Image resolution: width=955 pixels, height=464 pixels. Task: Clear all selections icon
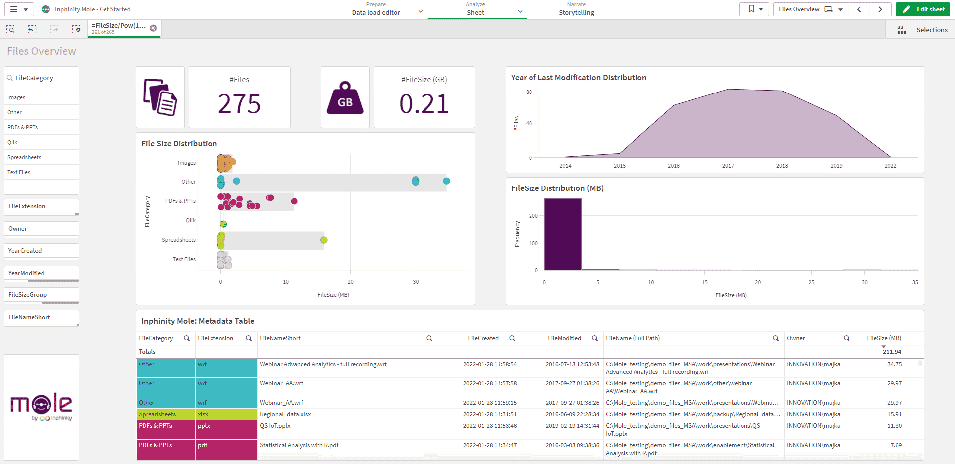pos(76,30)
